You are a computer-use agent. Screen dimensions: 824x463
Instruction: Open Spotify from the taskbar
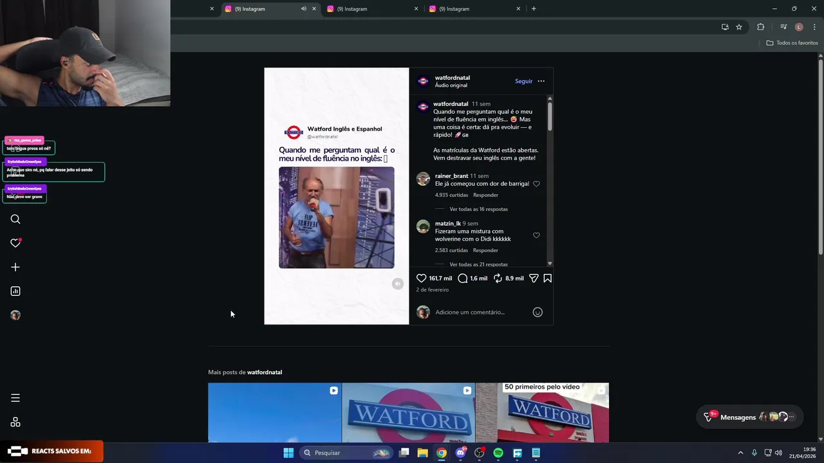click(x=498, y=453)
